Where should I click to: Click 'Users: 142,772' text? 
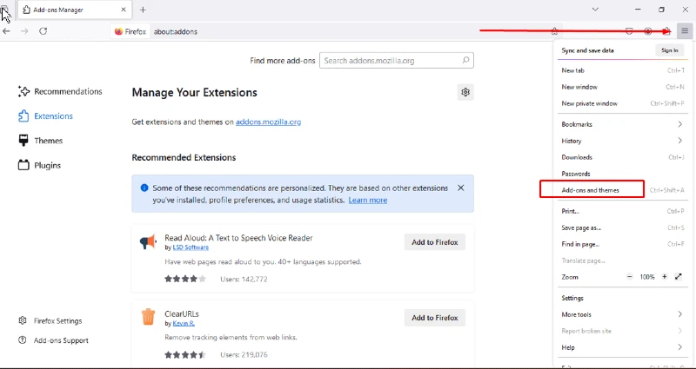pos(244,279)
